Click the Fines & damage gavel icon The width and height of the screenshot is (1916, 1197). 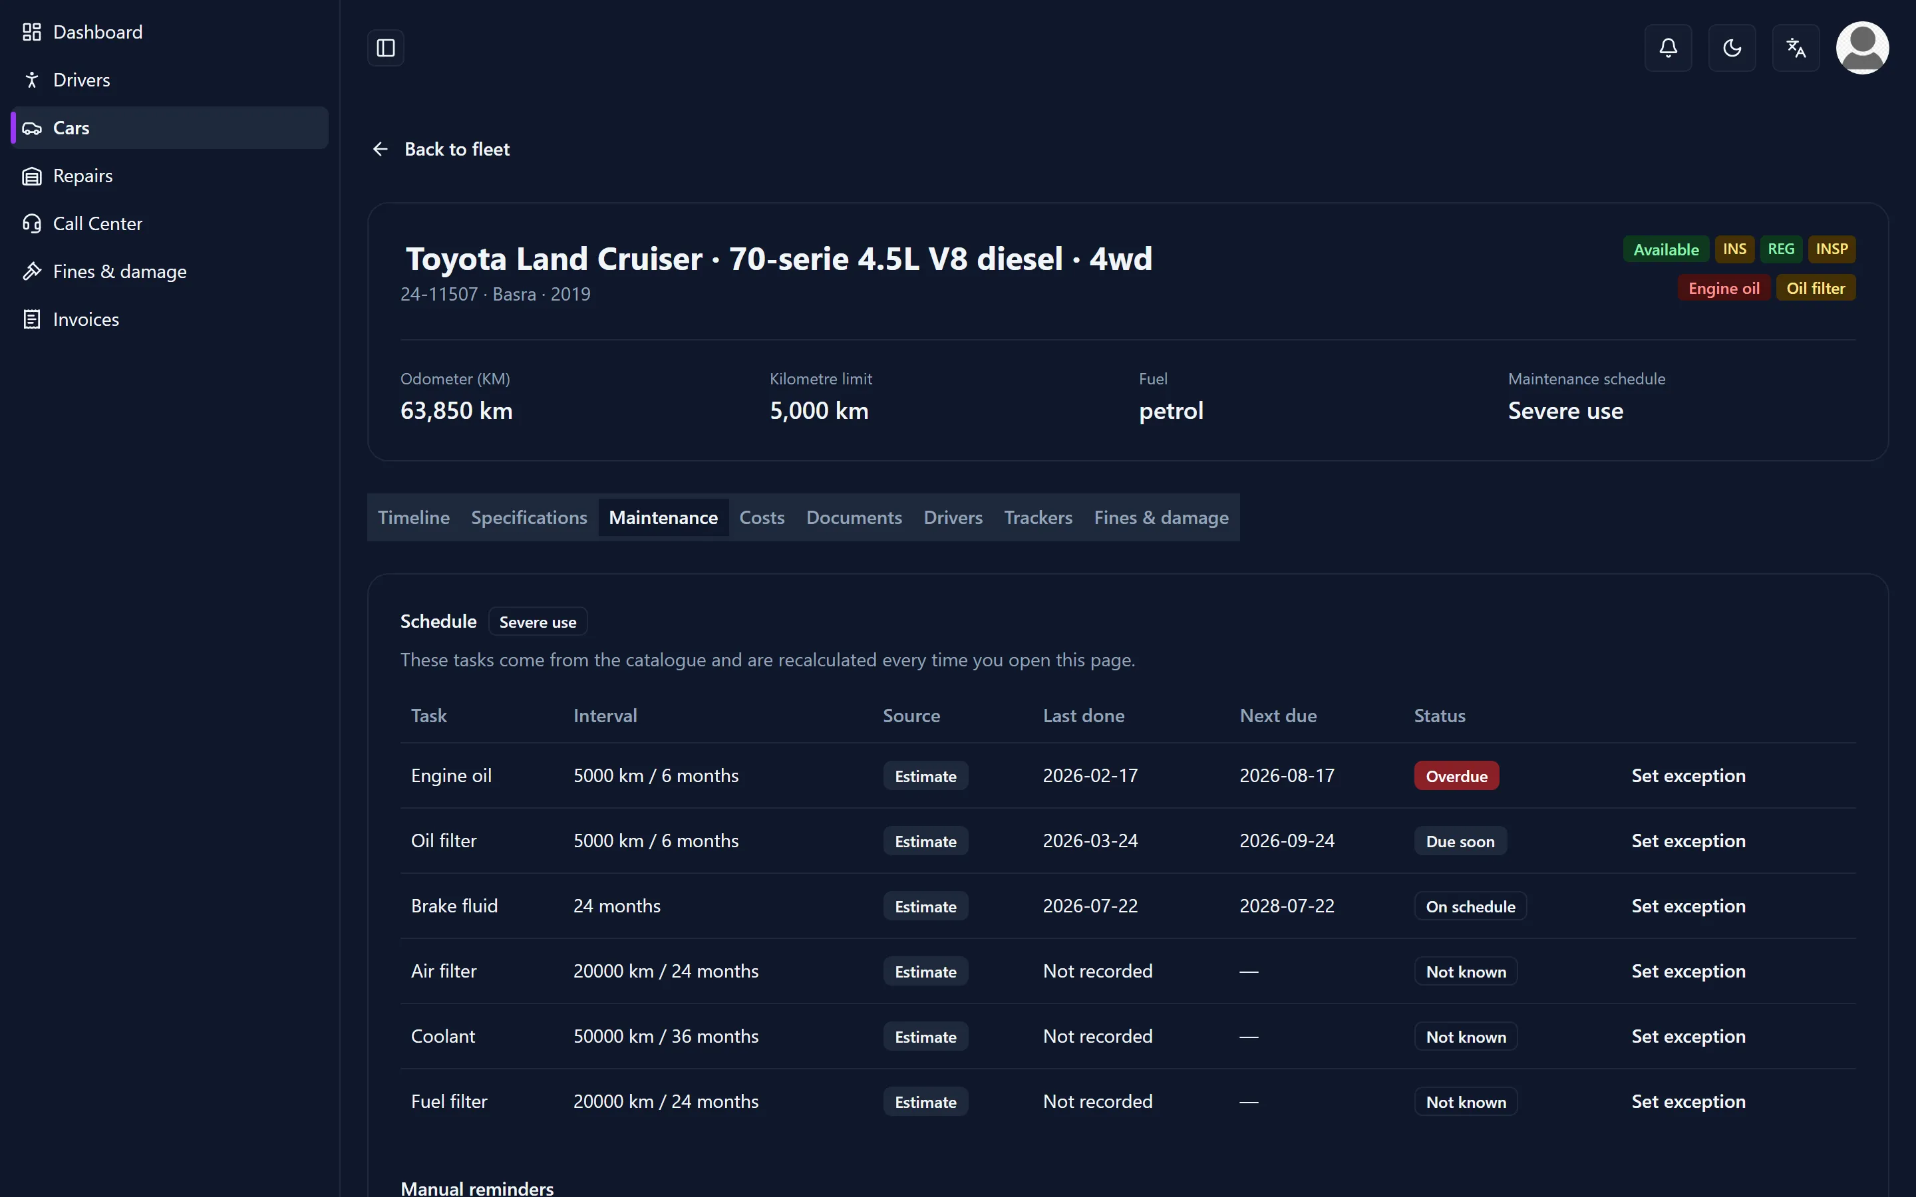(x=32, y=271)
